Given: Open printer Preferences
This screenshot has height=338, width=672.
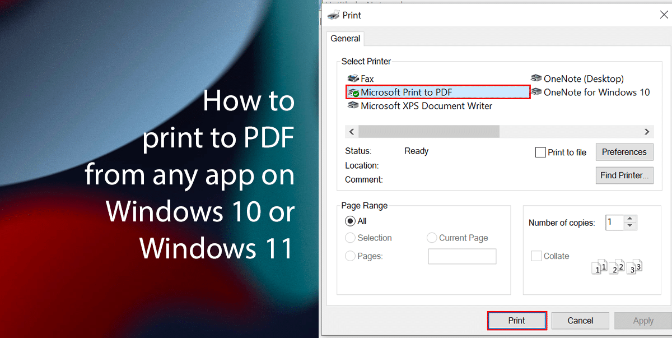Looking at the screenshot, I should (x=624, y=152).
